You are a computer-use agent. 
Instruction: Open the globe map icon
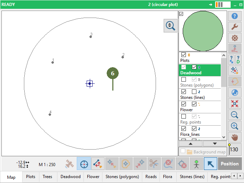click(x=234, y=93)
